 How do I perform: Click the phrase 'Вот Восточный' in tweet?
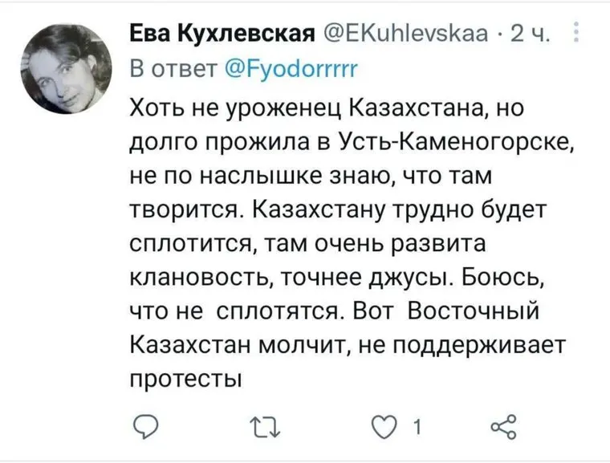tap(471, 311)
